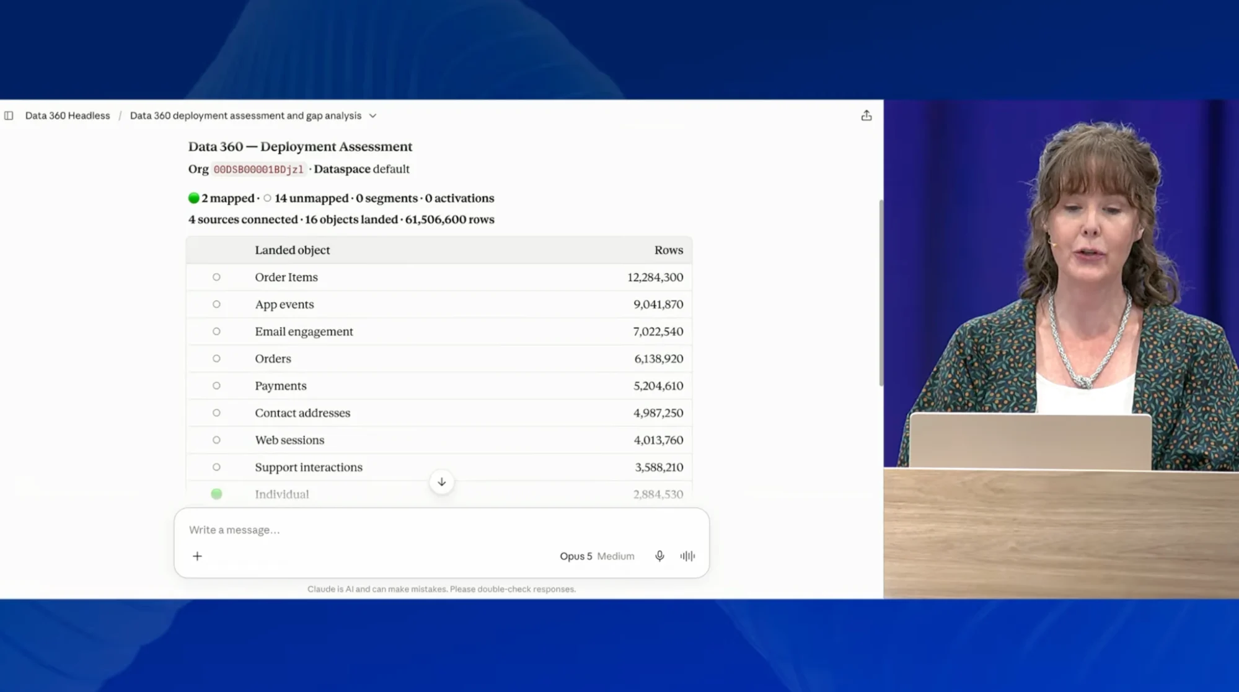The image size is (1239, 692).
Task: Click the org ID code 00DSB00001BDjzl
Action: click(x=258, y=169)
